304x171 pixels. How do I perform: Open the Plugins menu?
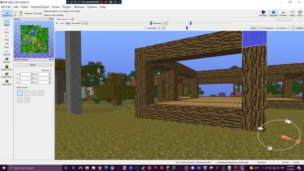point(66,7)
